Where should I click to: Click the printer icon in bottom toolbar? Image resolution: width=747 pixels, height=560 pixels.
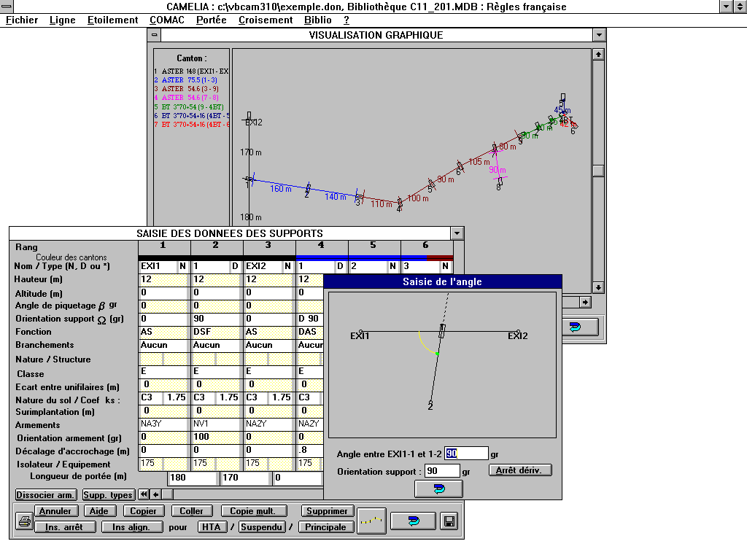coord(25,521)
